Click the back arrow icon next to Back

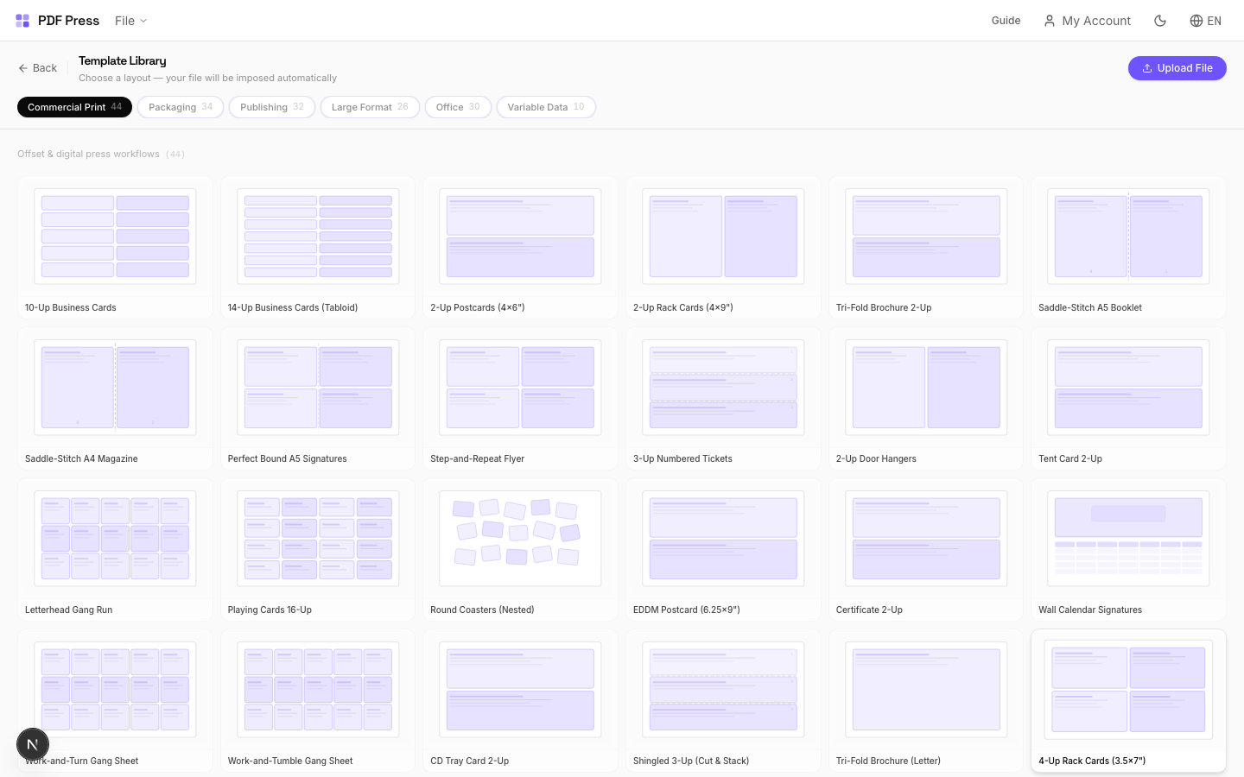(22, 67)
